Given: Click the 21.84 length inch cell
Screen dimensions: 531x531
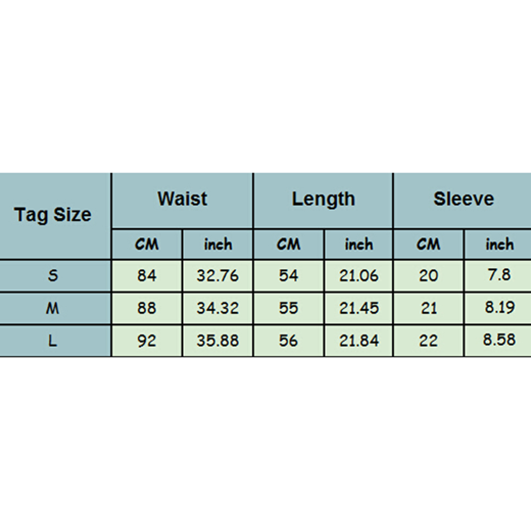Looking at the screenshot, I should pyautogui.click(x=359, y=340).
